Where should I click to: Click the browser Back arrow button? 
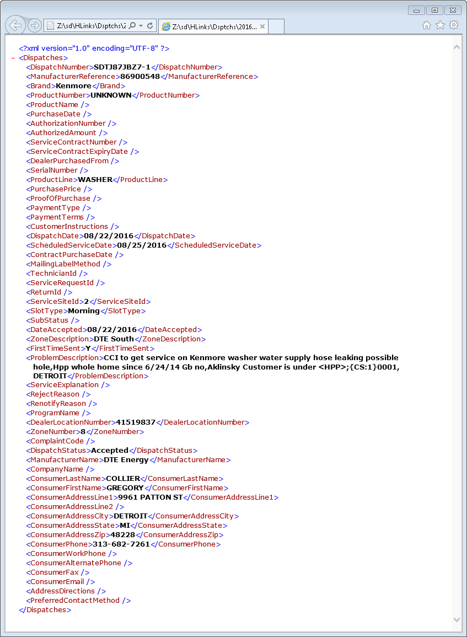click(x=15, y=25)
